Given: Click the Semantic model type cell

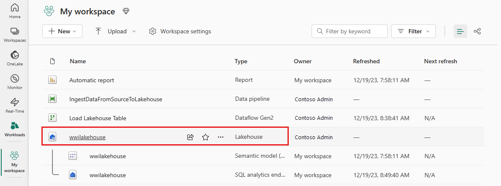Looking at the screenshot, I should coord(260,156).
